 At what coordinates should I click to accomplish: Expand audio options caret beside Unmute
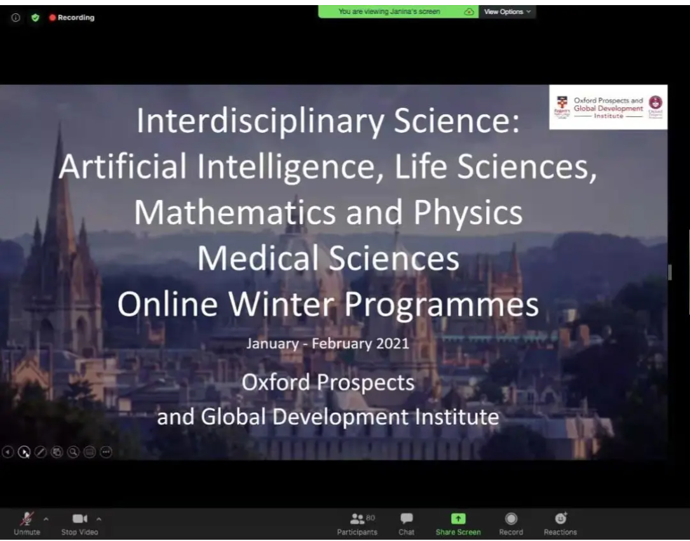point(46,519)
